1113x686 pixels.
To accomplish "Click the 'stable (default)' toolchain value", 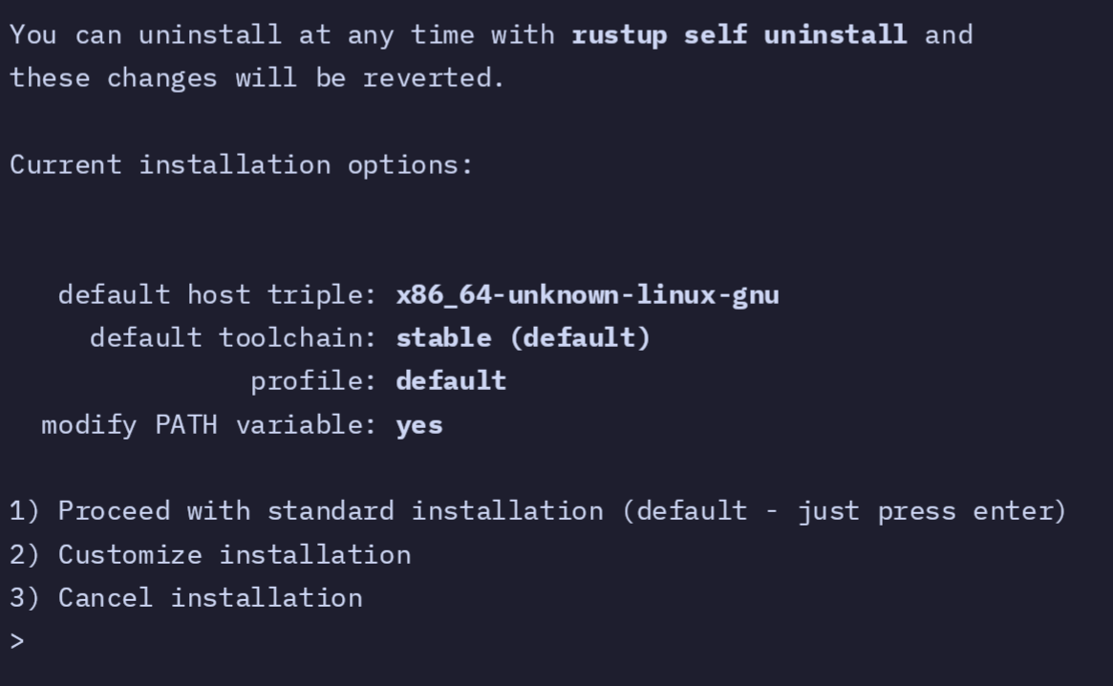I will [x=523, y=337].
